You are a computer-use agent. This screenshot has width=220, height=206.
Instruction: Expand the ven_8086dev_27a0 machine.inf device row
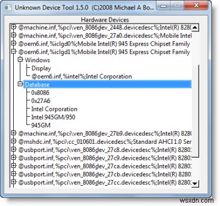pos(13,35)
